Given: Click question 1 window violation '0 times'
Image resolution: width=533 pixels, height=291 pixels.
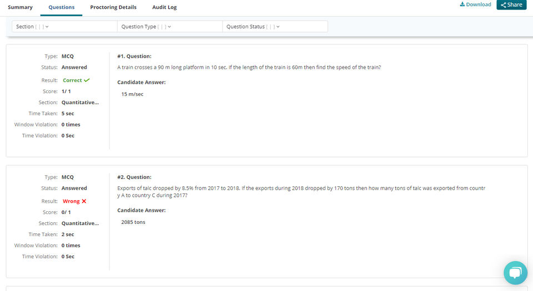Looking at the screenshot, I should point(71,125).
